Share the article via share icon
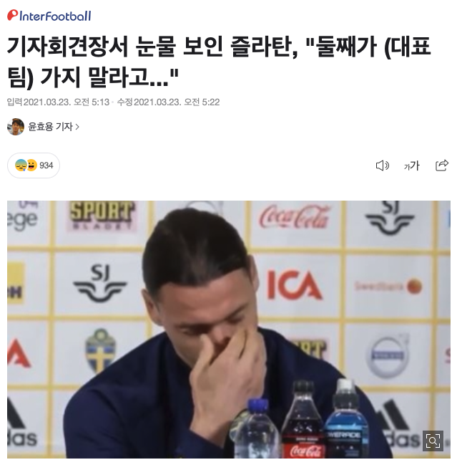Screen dimensions: 462x475 (442, 165)
